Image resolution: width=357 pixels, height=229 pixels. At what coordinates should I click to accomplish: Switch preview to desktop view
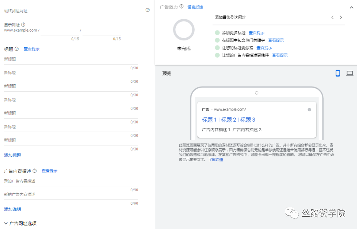point(349,73)
